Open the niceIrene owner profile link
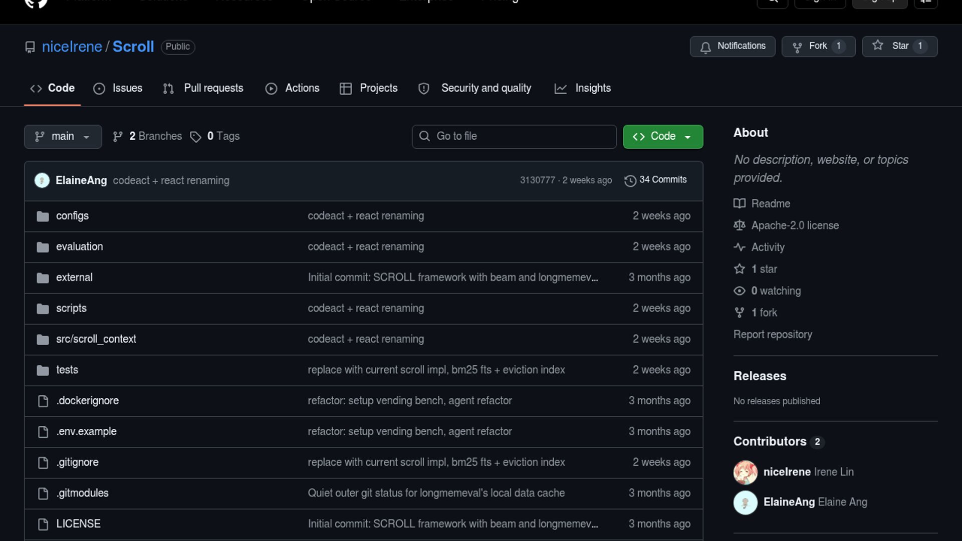 click(x=72, y=47)
